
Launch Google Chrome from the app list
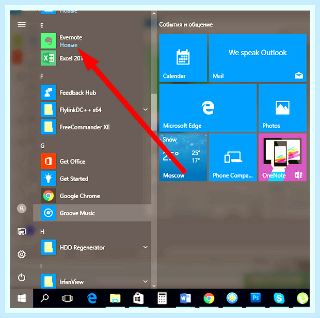coord(49,196)
